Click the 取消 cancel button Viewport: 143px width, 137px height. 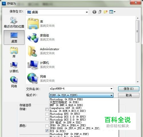(x=129, y=95)
